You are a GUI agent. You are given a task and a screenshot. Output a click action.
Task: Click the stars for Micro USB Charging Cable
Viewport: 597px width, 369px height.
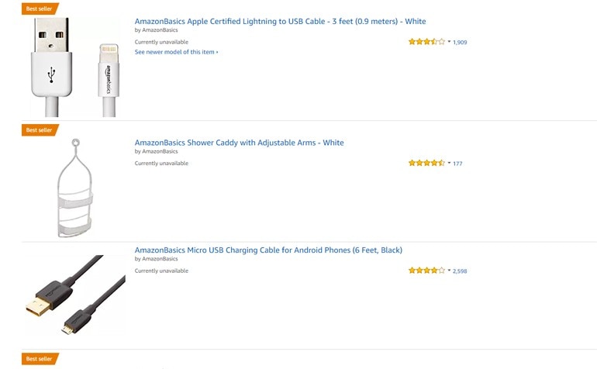click(426, 271)
